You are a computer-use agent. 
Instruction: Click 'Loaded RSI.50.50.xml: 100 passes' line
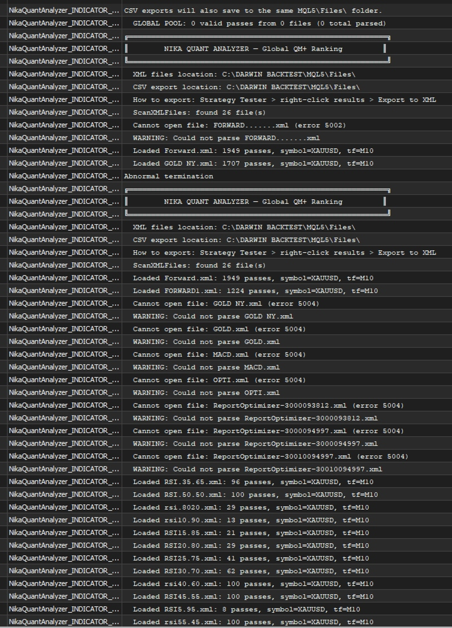coord(226,495)
